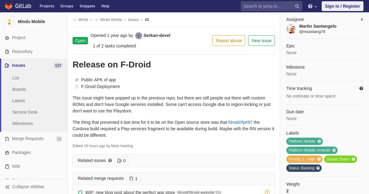Click the Related merge requests count badge

(x=133, y=179)
